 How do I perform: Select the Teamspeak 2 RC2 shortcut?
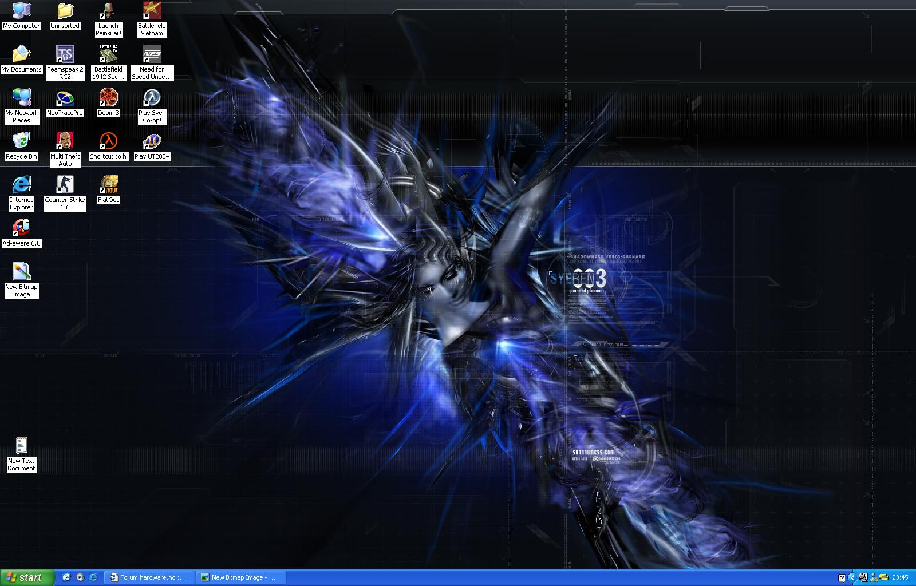click(65, 62)
